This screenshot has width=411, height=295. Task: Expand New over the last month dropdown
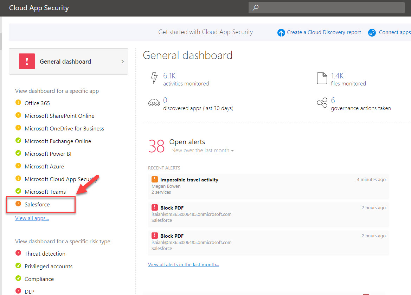click(x=203, y=150)
